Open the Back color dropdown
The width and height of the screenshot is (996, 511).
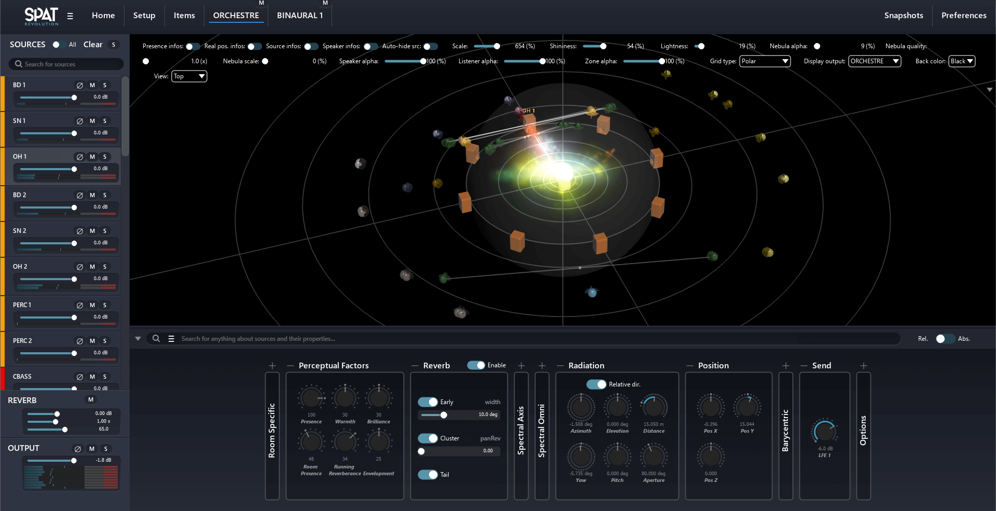point(962,61)
